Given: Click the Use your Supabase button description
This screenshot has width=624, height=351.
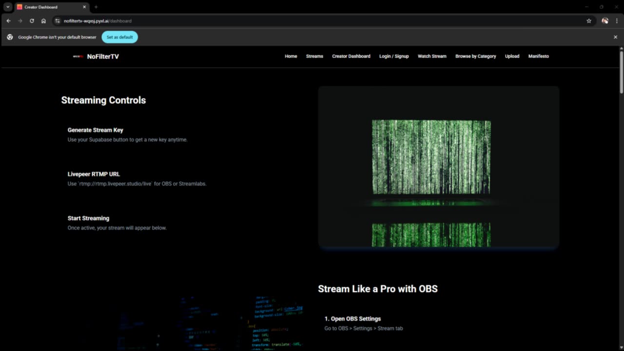Looking at the screenshot, I should tap(127, 139).
